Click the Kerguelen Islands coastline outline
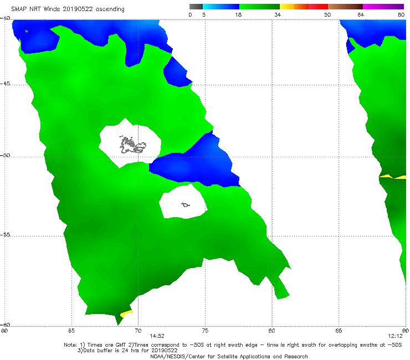 click(x=132, y=145)
